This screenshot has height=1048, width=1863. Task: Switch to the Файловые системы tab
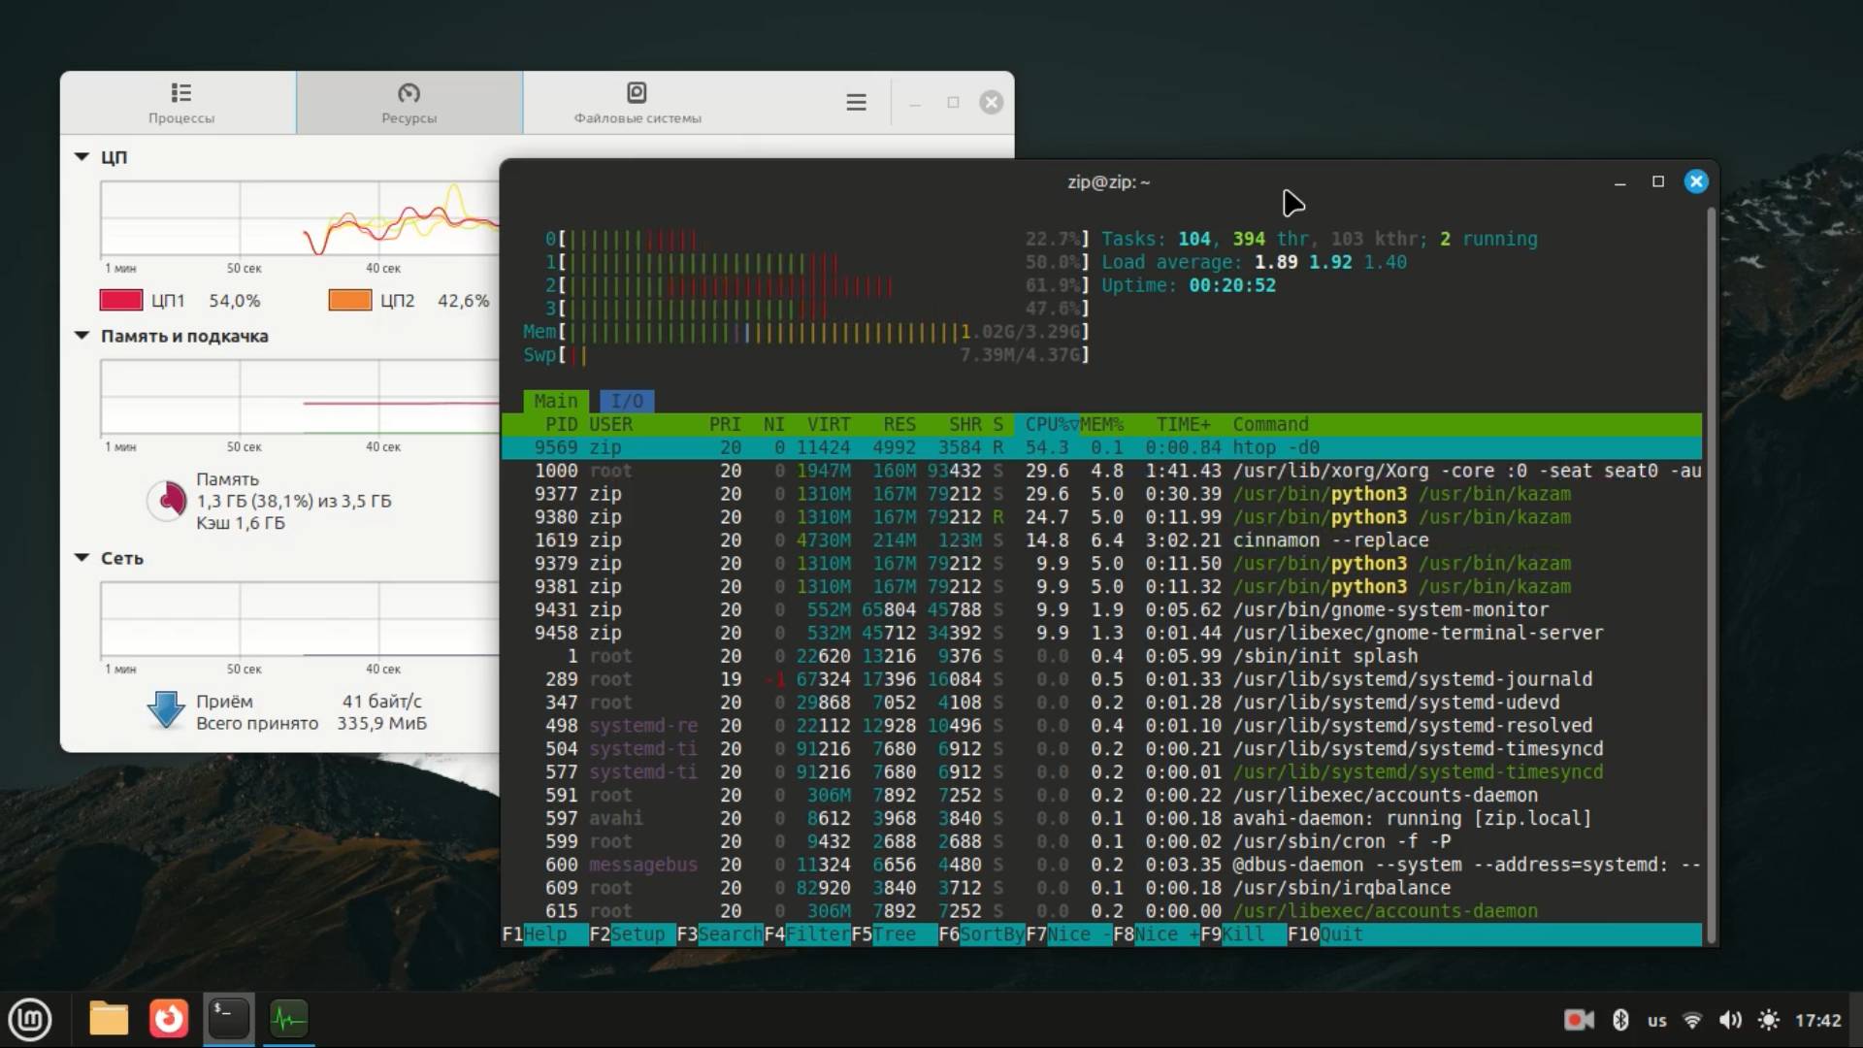[x=637, y=103]
